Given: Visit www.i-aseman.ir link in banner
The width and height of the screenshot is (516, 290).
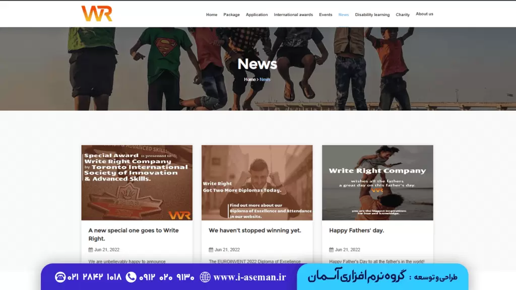Looking at the screenshot, I should coord(249,277).
